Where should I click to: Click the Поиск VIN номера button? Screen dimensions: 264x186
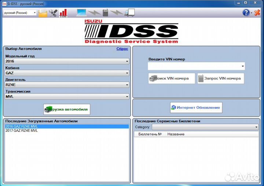(172, 78)
